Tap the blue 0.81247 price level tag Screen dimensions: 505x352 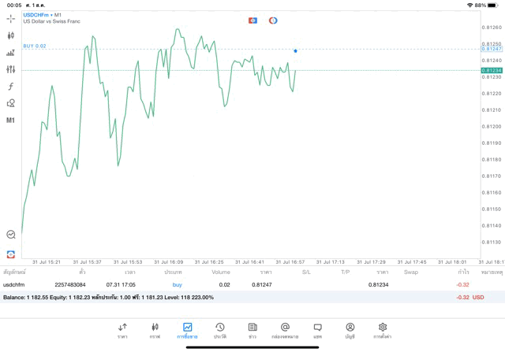pos(492,49)
